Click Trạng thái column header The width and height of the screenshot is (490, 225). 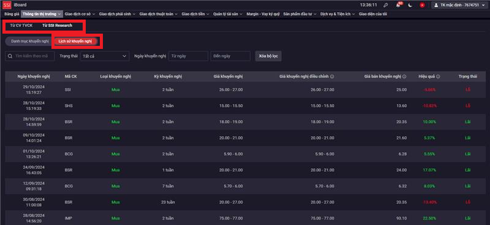pyautogui.click(x=468, y=76)
